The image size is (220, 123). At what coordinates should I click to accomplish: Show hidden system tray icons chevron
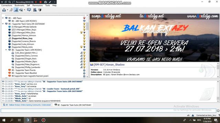click(190, 120)
